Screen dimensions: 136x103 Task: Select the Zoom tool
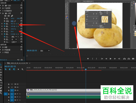point(1,93)
